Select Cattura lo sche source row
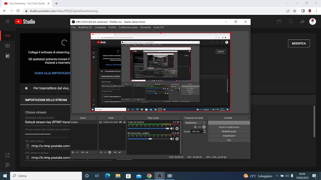The image size is (321, 180). click(112, 122)
